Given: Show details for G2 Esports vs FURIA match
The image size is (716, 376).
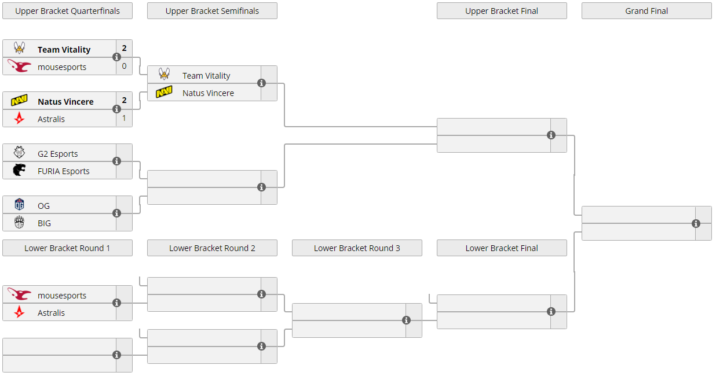Looking at the screenshot, I should (116, 161).
